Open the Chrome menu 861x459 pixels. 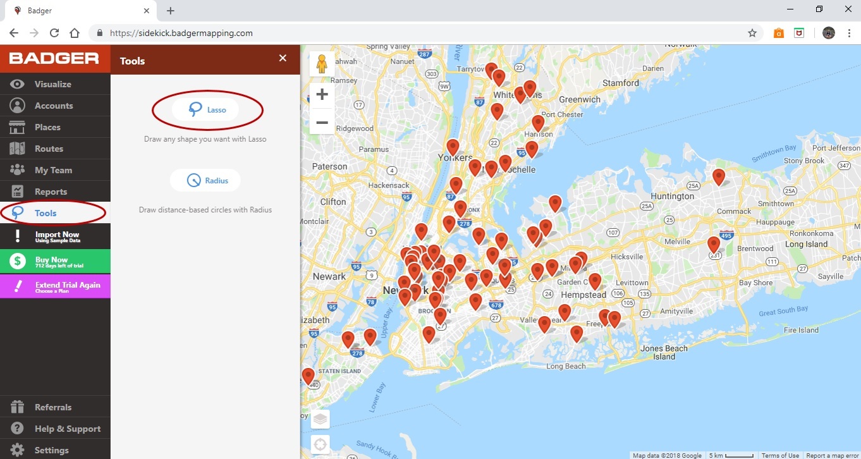849,33
